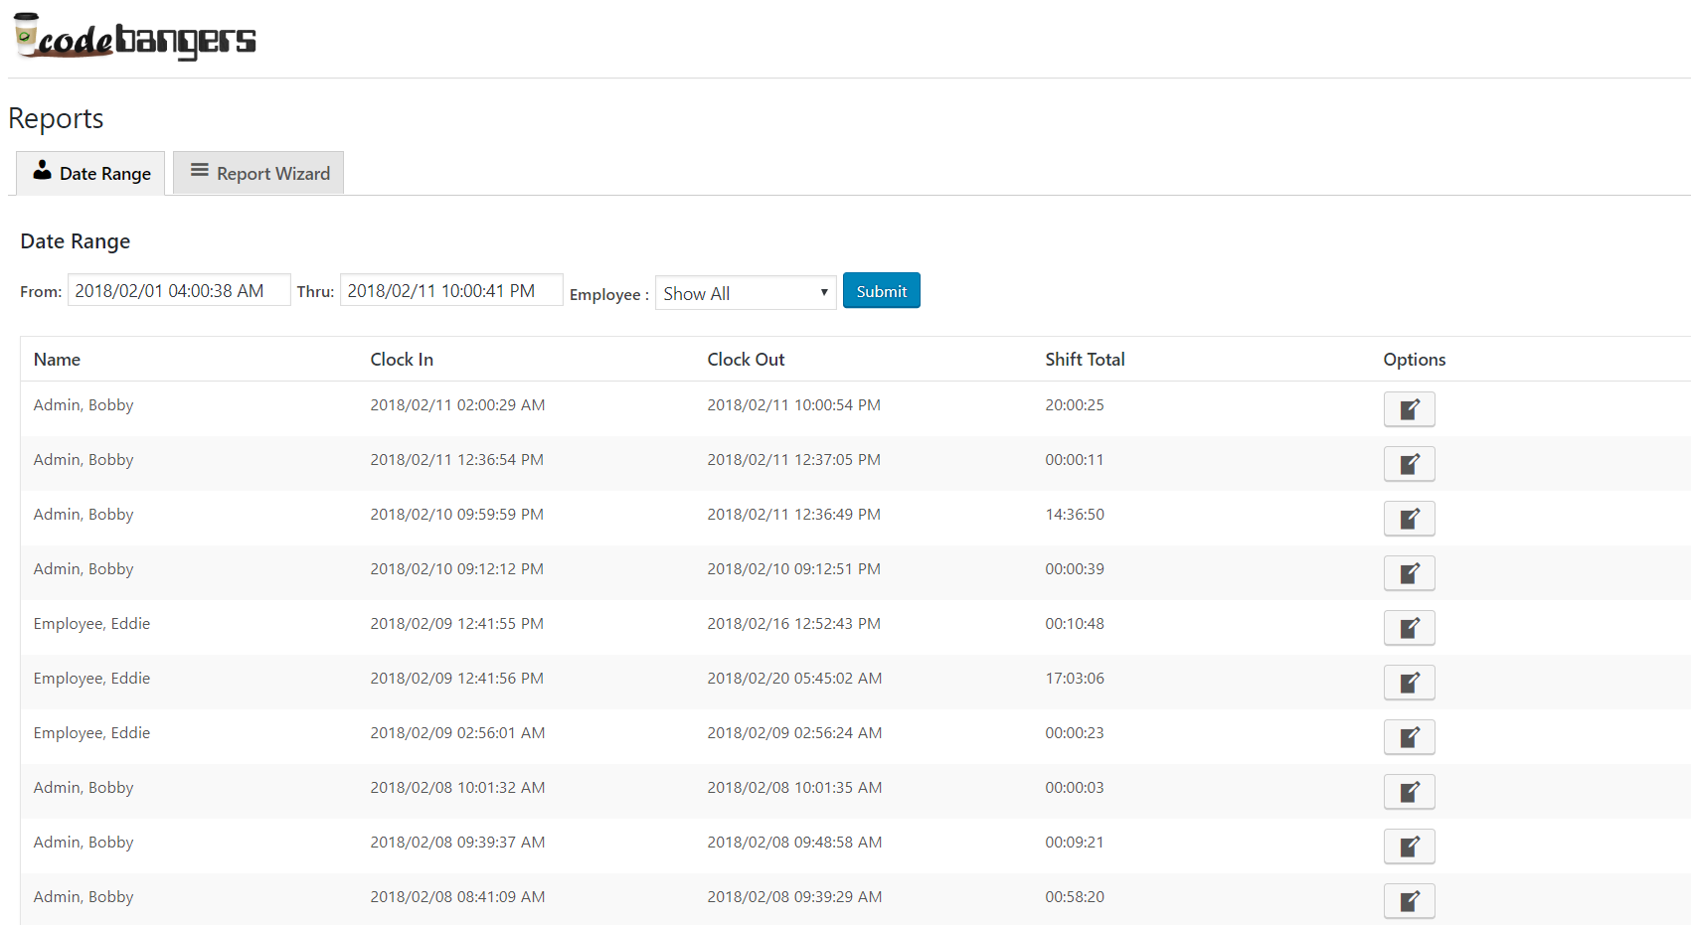Click the dropdown arrow next to Show All
1691x925 pixels.
[x=824, y=292]
